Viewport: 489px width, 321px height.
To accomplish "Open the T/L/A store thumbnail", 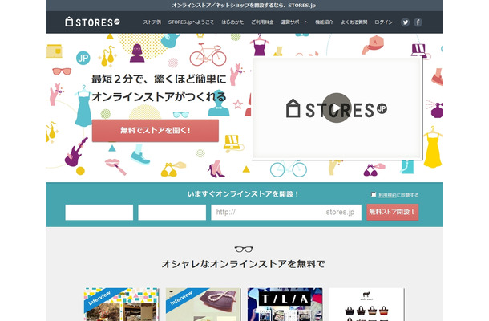I will coord(285,304).
